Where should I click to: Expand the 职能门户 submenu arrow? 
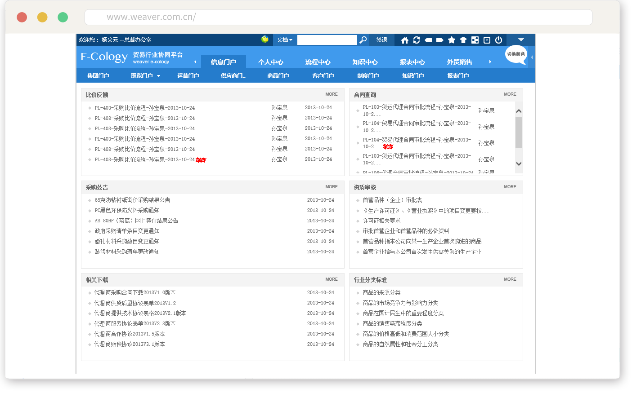158,76
